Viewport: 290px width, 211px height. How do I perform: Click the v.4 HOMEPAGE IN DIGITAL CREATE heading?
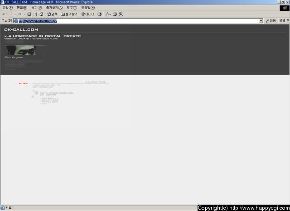43,36
